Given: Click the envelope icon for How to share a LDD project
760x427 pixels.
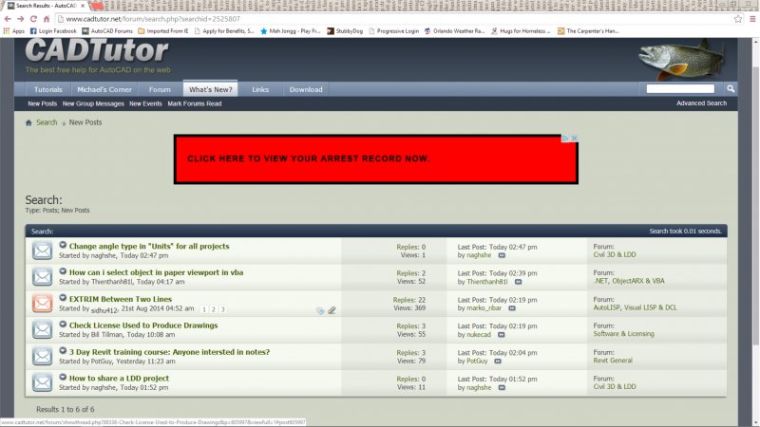Looking at the screenshot, I should point(42,382).
